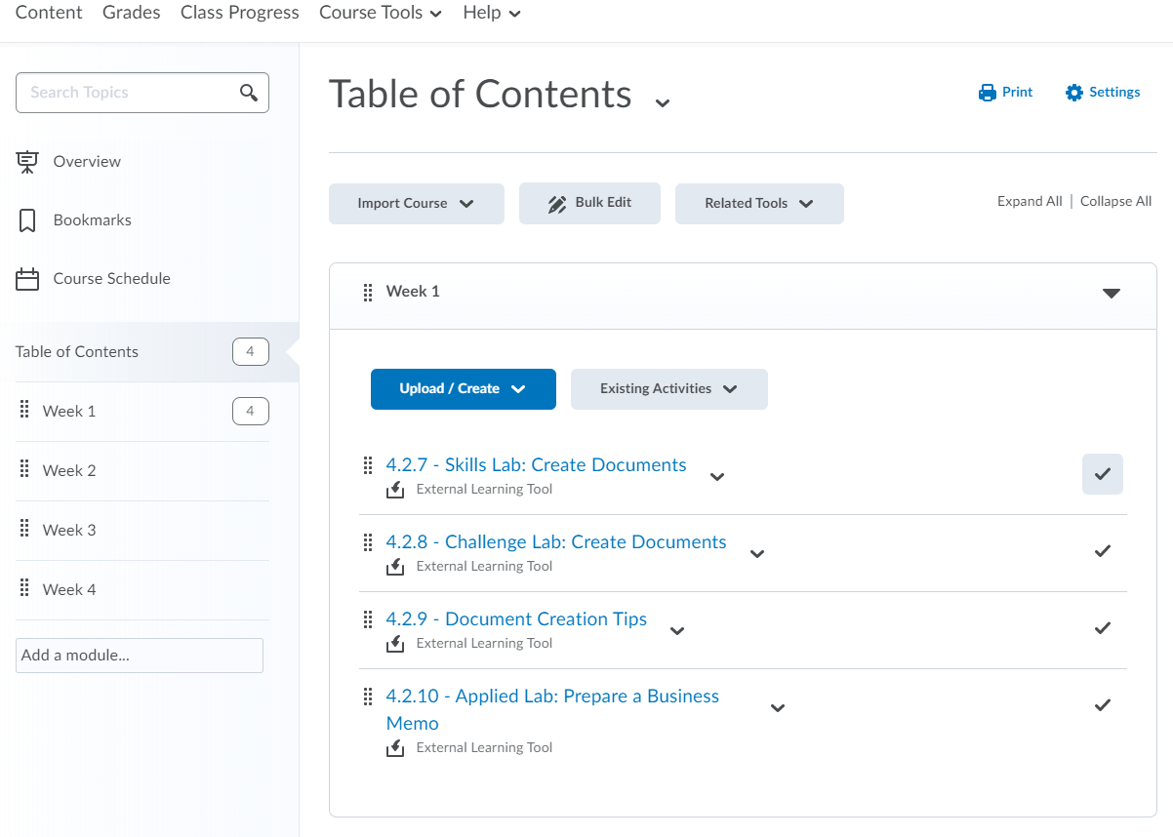The width and height of the screenshot is (1173, 837).
Task: Click Expand All link
Action: (x=1030, y=201)
